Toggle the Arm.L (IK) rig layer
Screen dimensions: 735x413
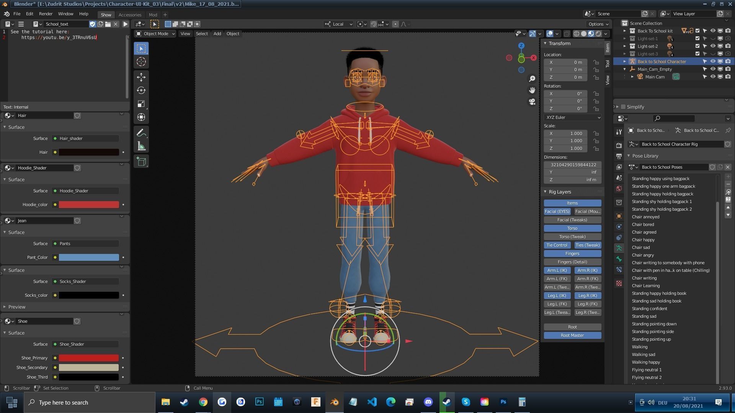pyautogui.click(x=557, y=270)
